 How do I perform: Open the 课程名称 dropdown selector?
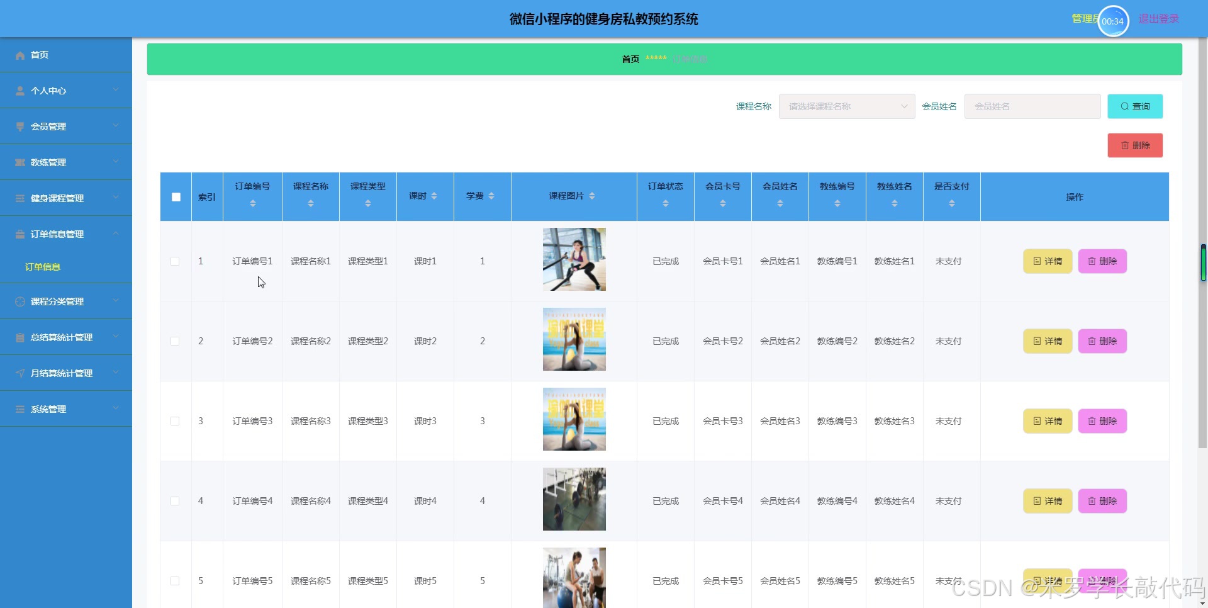[x=846, y=107]
